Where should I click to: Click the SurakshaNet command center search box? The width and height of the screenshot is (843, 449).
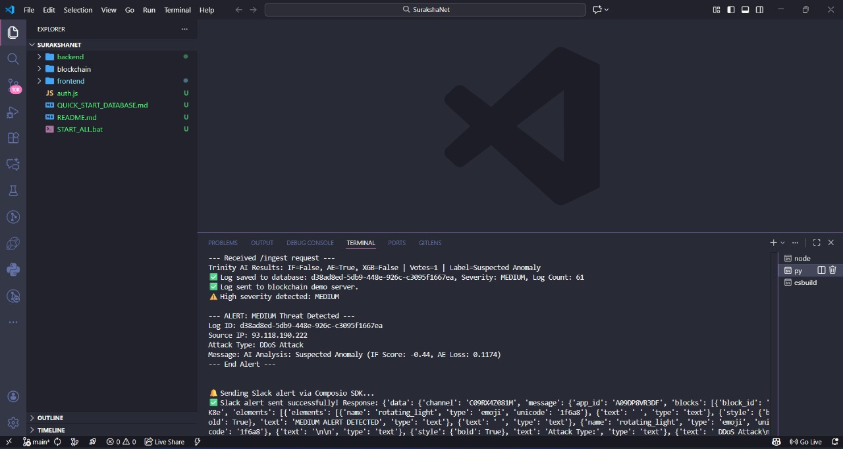[x=425, y=10]
